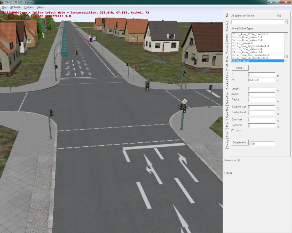This screenshot has height=233, width=292.
Task: Switch to the Debug tab
Action: tap(227, 144)
